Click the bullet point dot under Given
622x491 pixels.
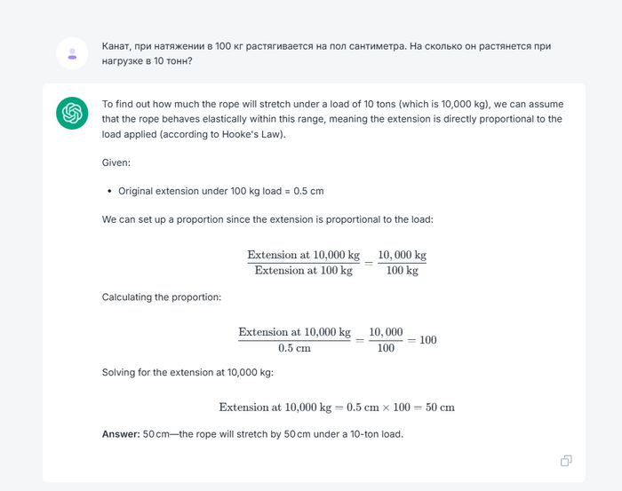(x=108, y=191)
